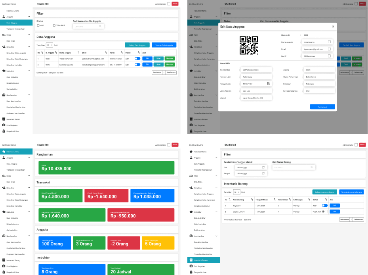Open the Jenis Kelamin dropdown showing Laki-Laki
Viewport: 368px width, 275px height.
click(x=256, y=90)
